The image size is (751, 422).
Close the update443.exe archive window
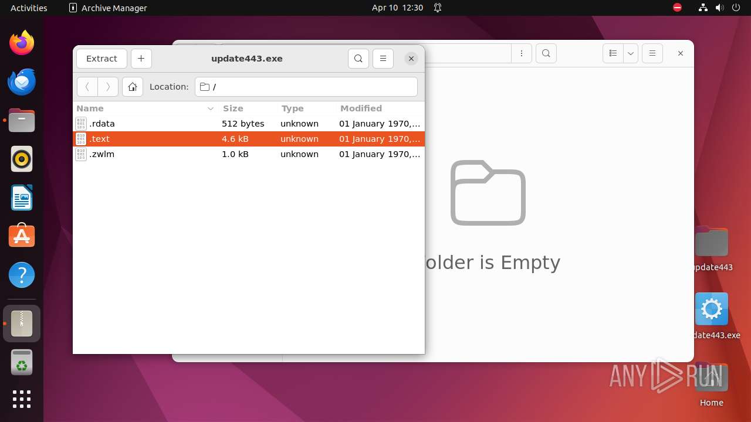411,59
